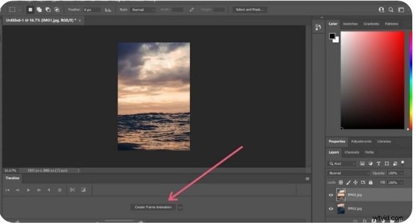Open the Fill slider dropdown arrow
Image resolution: width=416 pixels, height=224 pixels.
point(401,183)
